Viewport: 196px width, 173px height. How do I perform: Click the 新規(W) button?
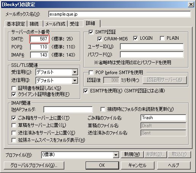[132, 154]
